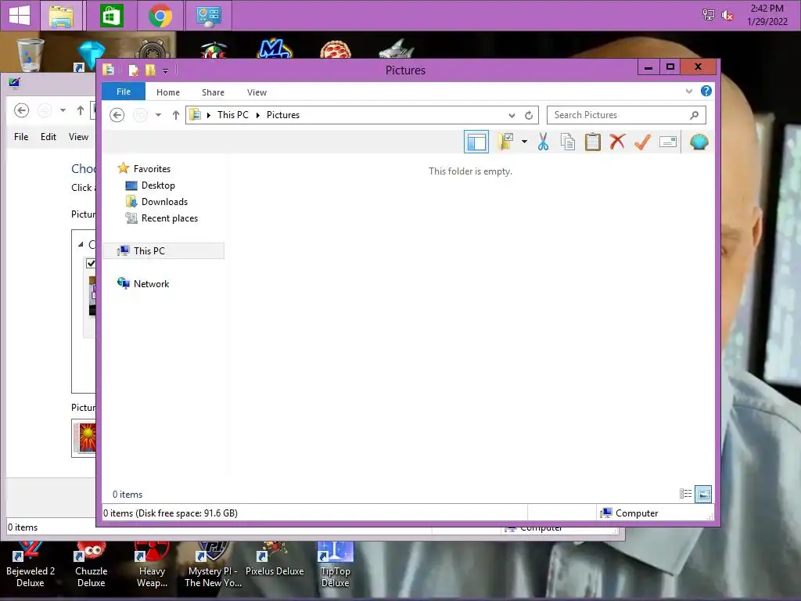The width and height of the screenshot is (801, 601).
Task: Click the red X Delete icon
Action: pyautogui.click(x=617, y=142)
